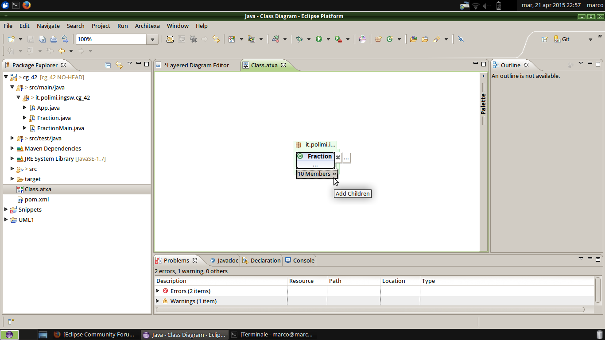Select pom.xml in Package Explorer
Image resolution: width=605 pixels, height=340 pixels.
pyautogui.click(x=37, y=199)
